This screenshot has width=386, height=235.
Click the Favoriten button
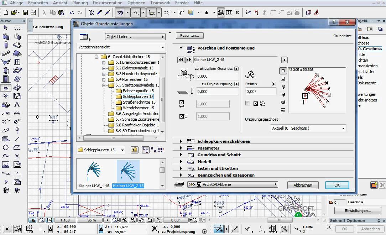click(x=189, y=36)
